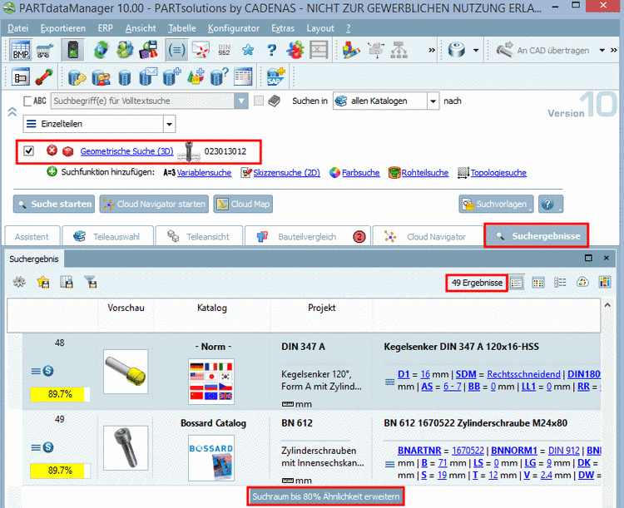This screenshot has width=624, height=508.
Task: Click the DIN 962 toolbar icon
Action: (x=224, y=50)
